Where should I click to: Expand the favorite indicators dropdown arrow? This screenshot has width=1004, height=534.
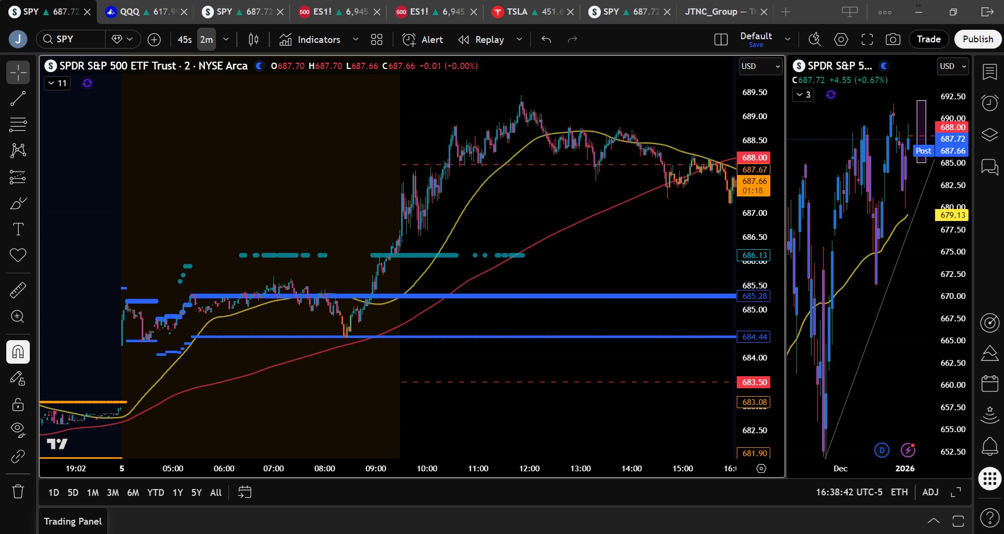(356, 39)
